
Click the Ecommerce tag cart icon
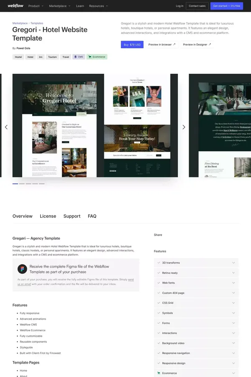[x=90, y=57]
